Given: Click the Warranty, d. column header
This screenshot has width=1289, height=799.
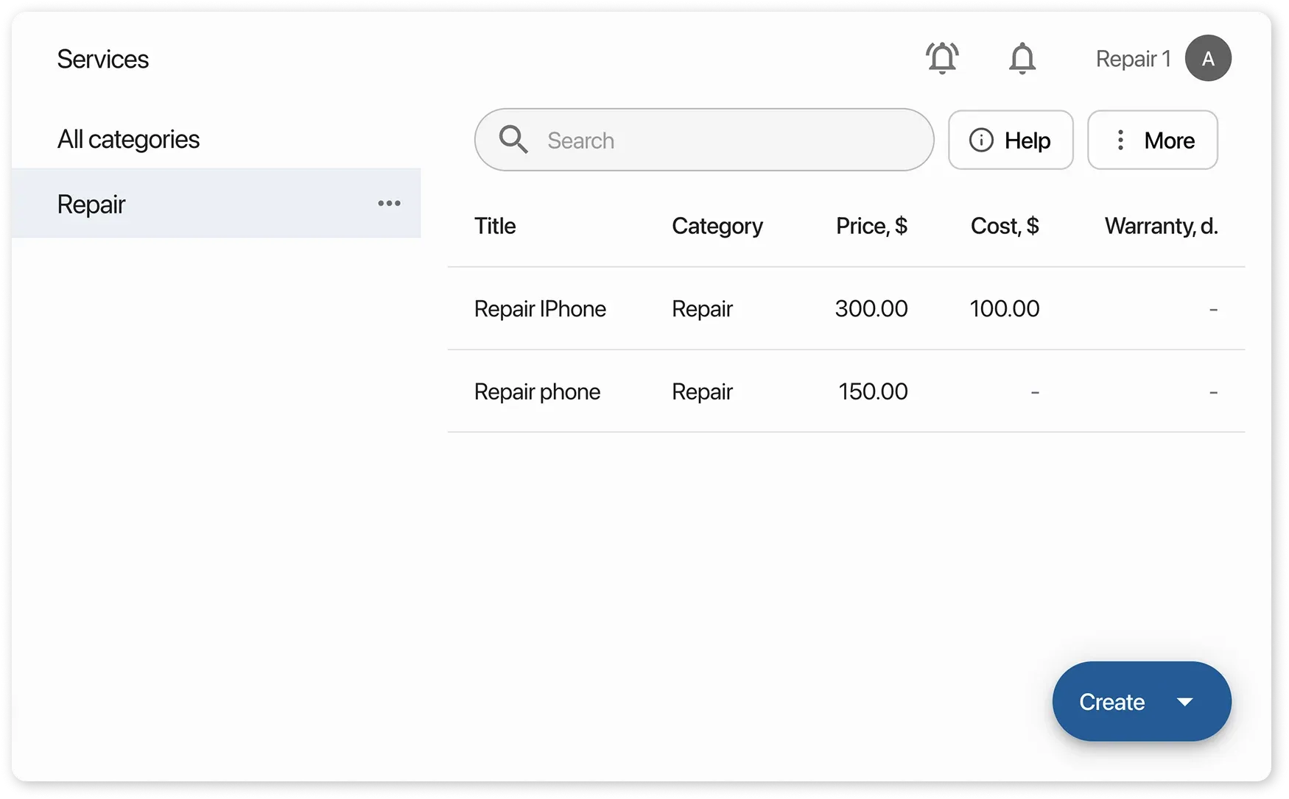Looking at the screenshot, I should click(x=1161, y=226).
